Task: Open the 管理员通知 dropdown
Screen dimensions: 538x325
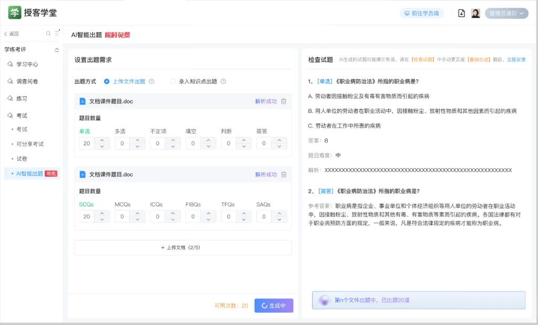Action: pos(506,13)
